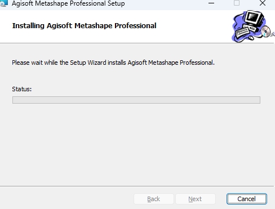Image resolution: width=275 pixels, height=209 pixels.
Task: Click the greyed-out maximize window button
Action: 237,3
